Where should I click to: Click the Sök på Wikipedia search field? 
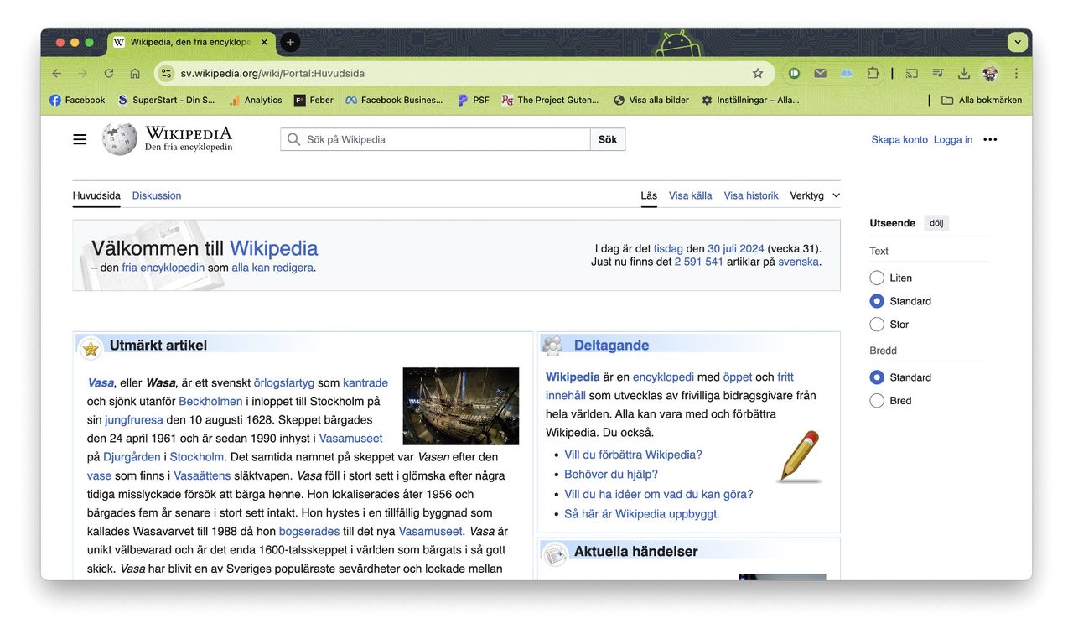(444, 139)
